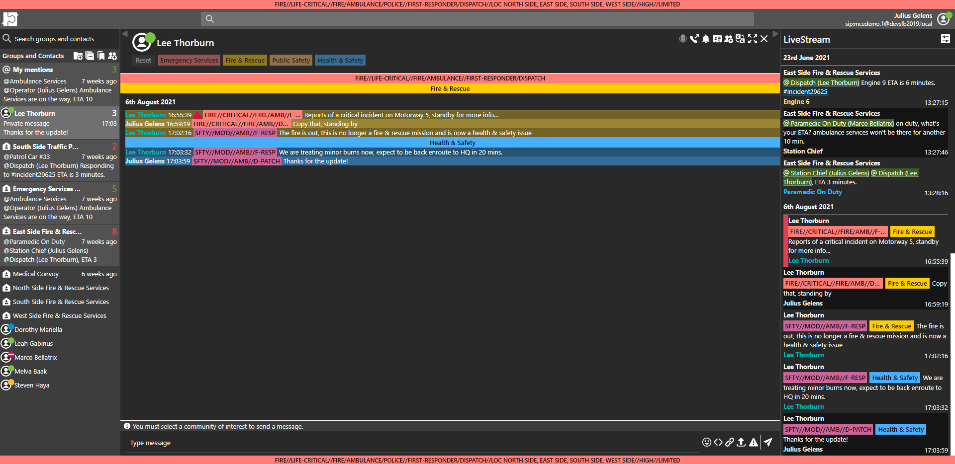Viewport: 955px width, 464px height.
Task: Click the SFTY//MOD//AMB//D-PATCH tag in LiveStream
Action: tap(828, 429)
